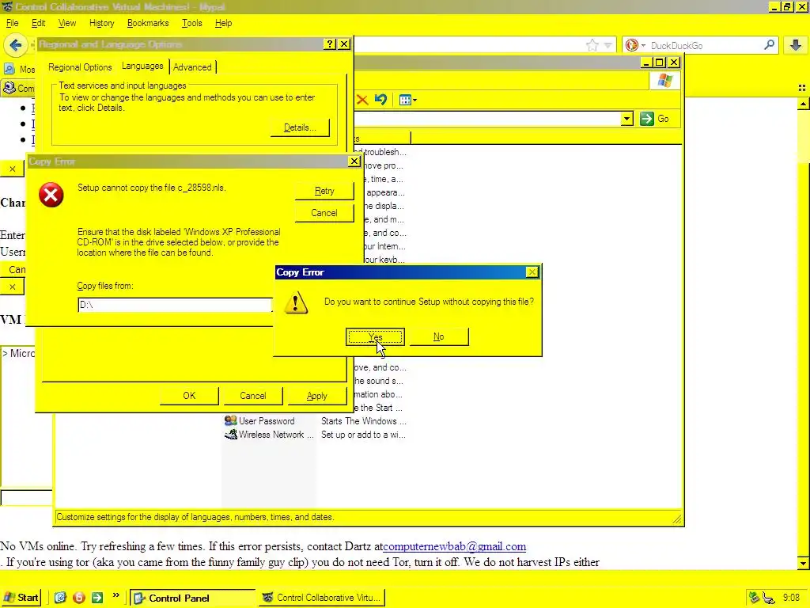The image size is (810, 608).
Task: Open the Start menu
Action: [21, 598]
